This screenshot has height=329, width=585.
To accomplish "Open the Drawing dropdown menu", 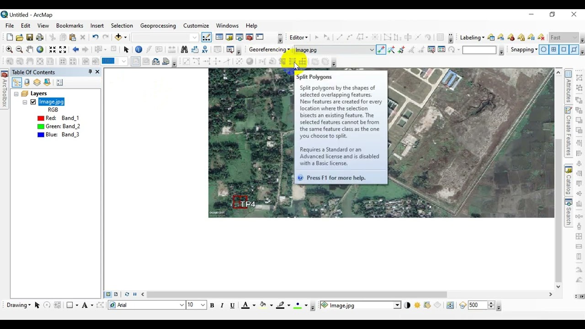I will pos(19,305).
